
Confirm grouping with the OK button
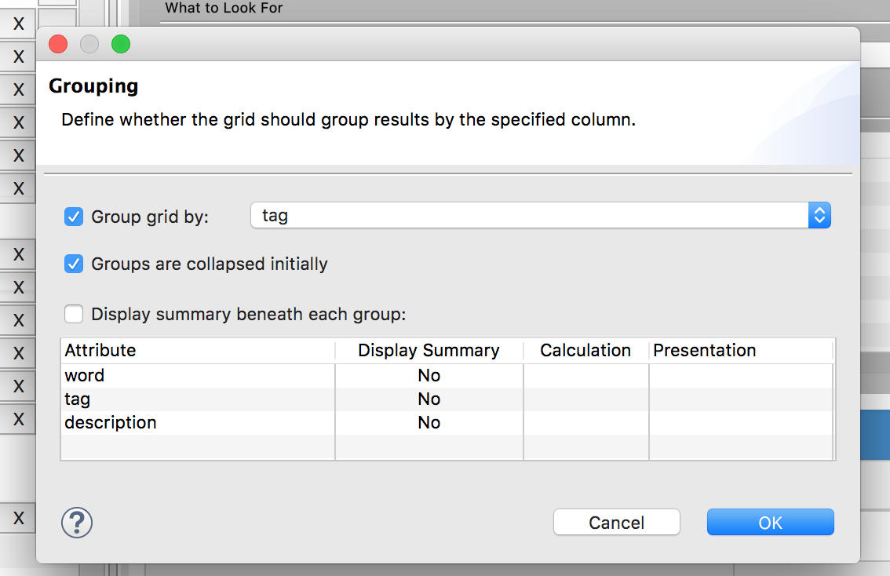770,522
